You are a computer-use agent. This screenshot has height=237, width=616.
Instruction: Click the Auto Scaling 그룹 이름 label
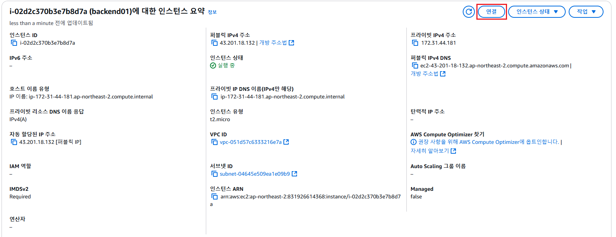(x=438, y=166)
